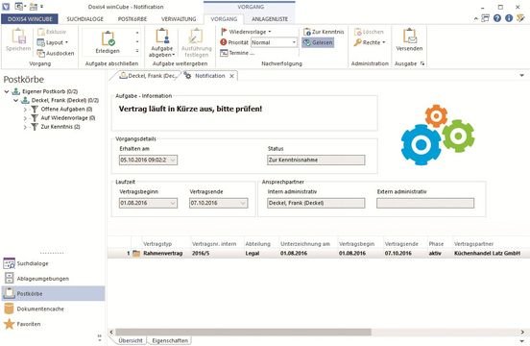Click the Vertragspartner column header

coord(473,244)
